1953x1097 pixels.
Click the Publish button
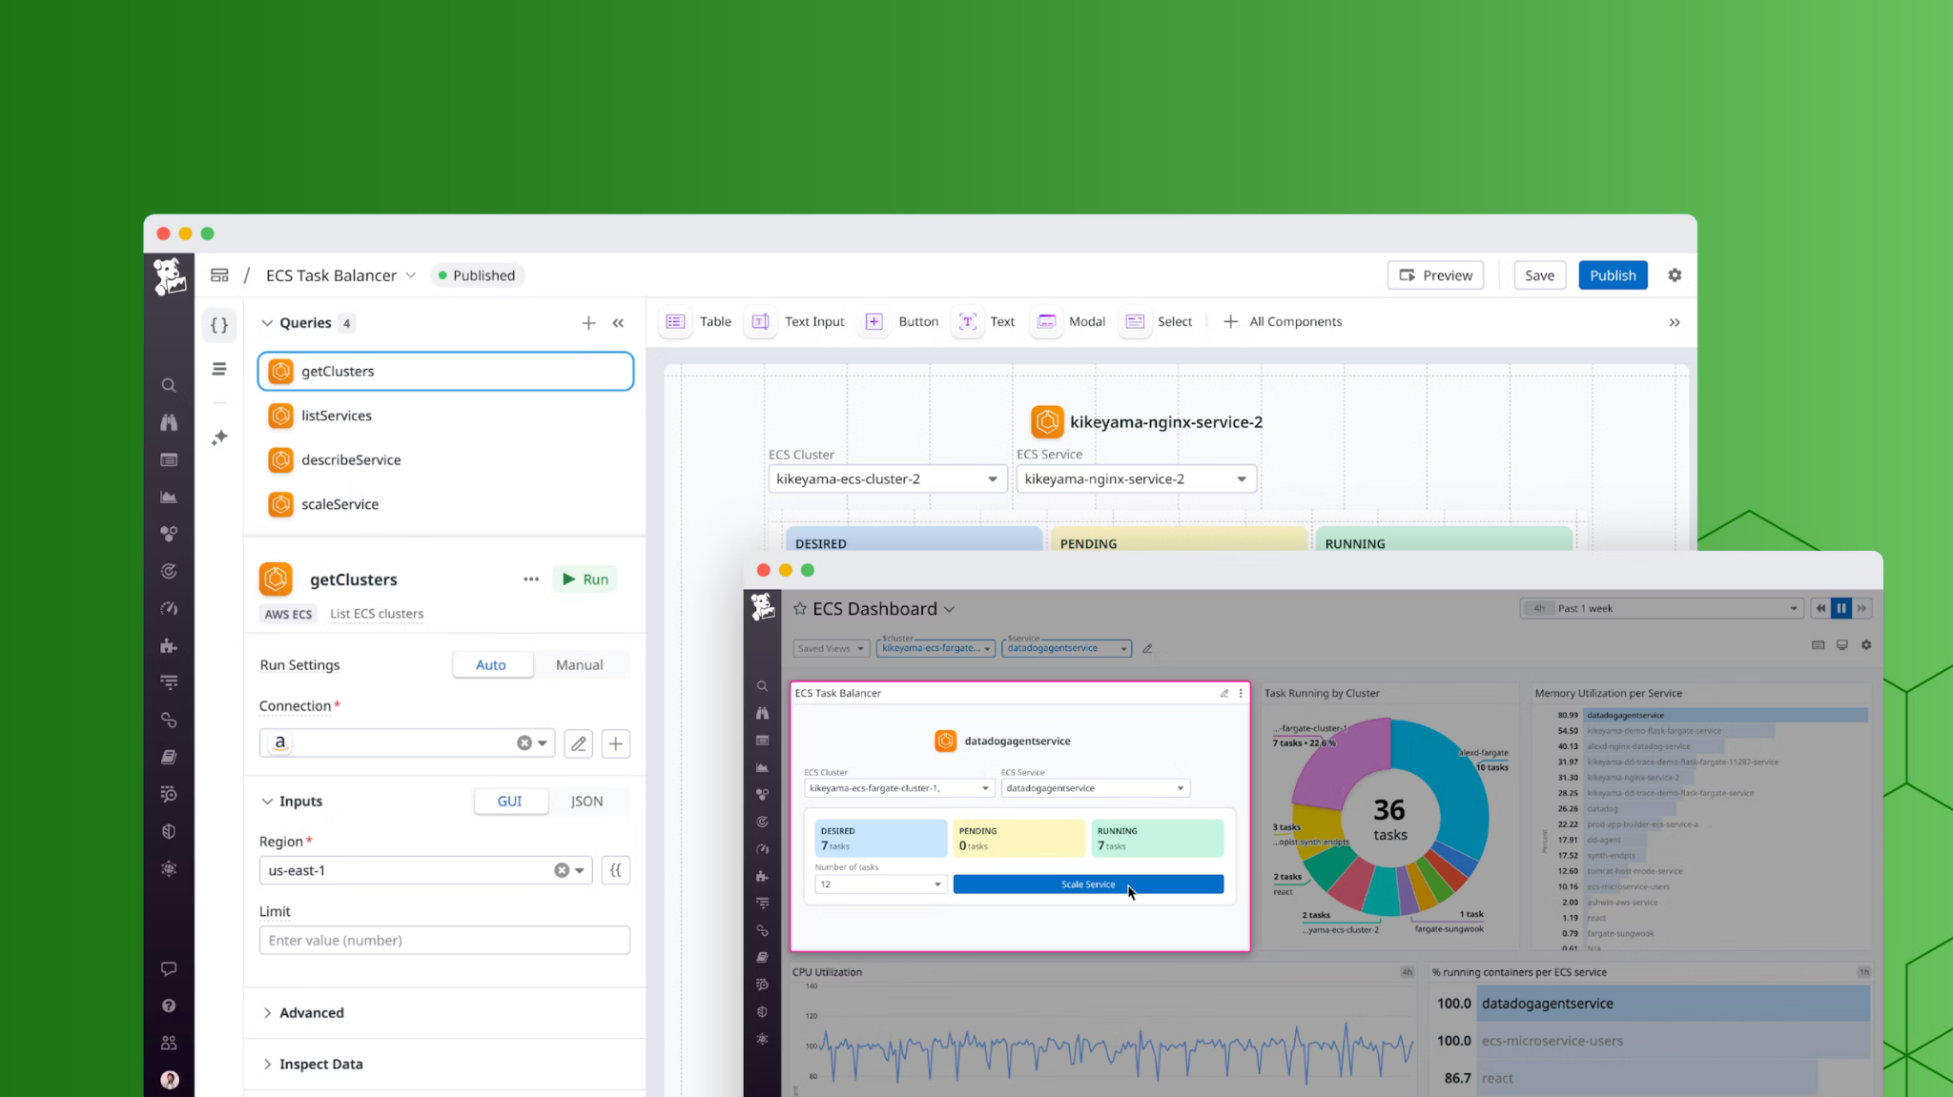pyautogui.click(x=1612, y=275)
